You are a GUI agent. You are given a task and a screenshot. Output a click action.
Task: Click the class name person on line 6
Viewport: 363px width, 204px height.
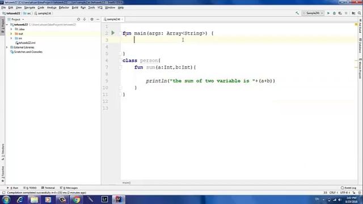point(149,61)
